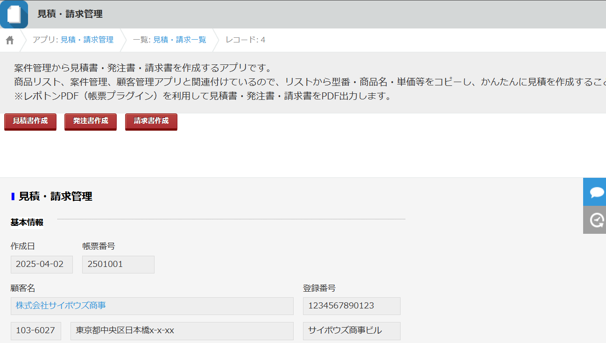Click the 基本情報 section heading
This screenshot has height=343, width=606.
pyautogui.click(x=27, y=223)
